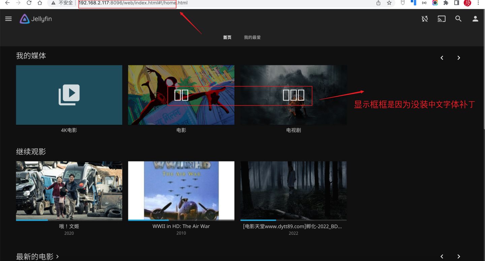The height and width of the screenshot is (261, 485).
Task: Select the 首页 tab
Action: (x=227, y=37)
